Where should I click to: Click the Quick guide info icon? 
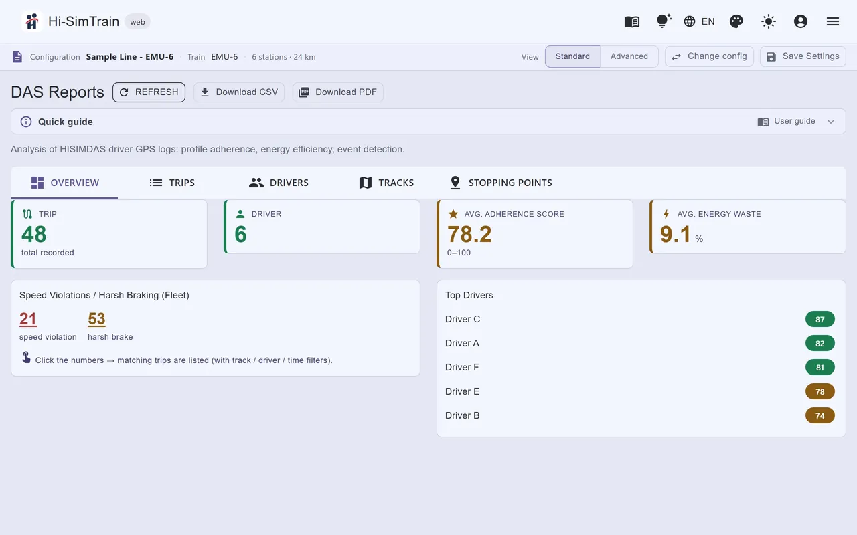click(26, 122)
